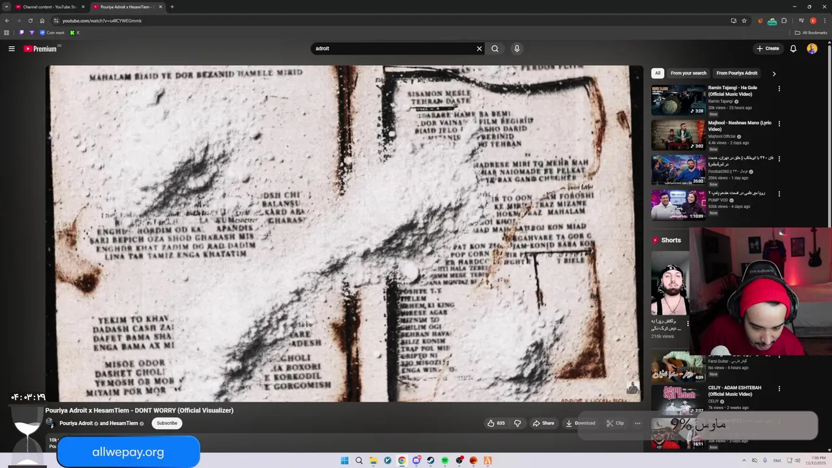This screenshot has height=468, width=832.
Task: Open CEIJY - ADAM ESHTEBAH video title
Action: click(734, 391)
